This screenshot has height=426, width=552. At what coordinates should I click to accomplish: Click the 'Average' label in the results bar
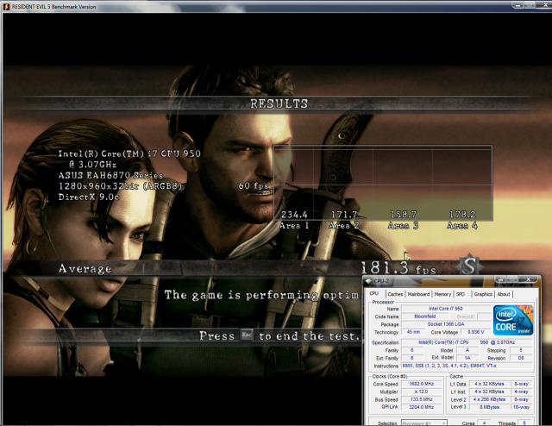[x=85, y=269]
